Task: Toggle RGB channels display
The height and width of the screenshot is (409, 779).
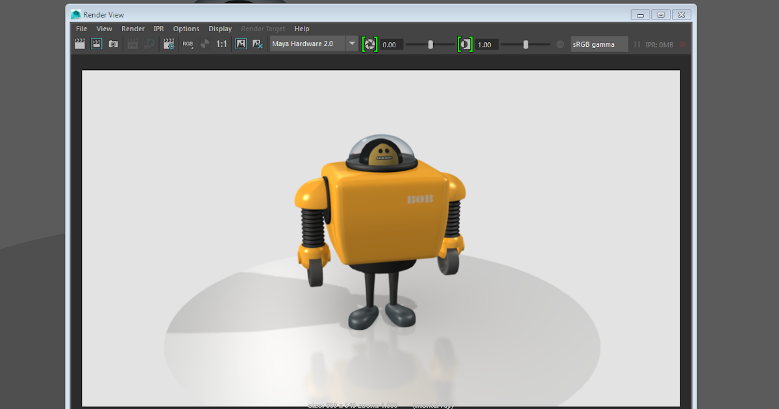Action: point(187,43)
